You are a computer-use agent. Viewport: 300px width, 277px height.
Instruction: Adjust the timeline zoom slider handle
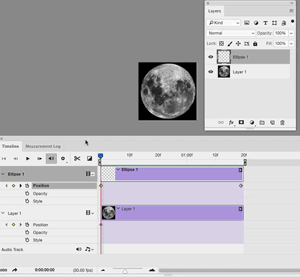pyautogui.click(x=125, y=271)
